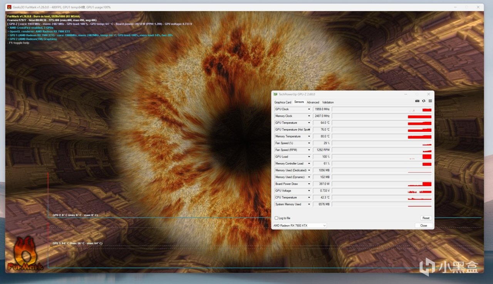Open the GPU-Z hamburger menu

[x=430, y=101]
